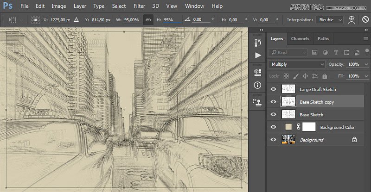
Task: Click the Background layer lock icon
Action: click(354, 140)
